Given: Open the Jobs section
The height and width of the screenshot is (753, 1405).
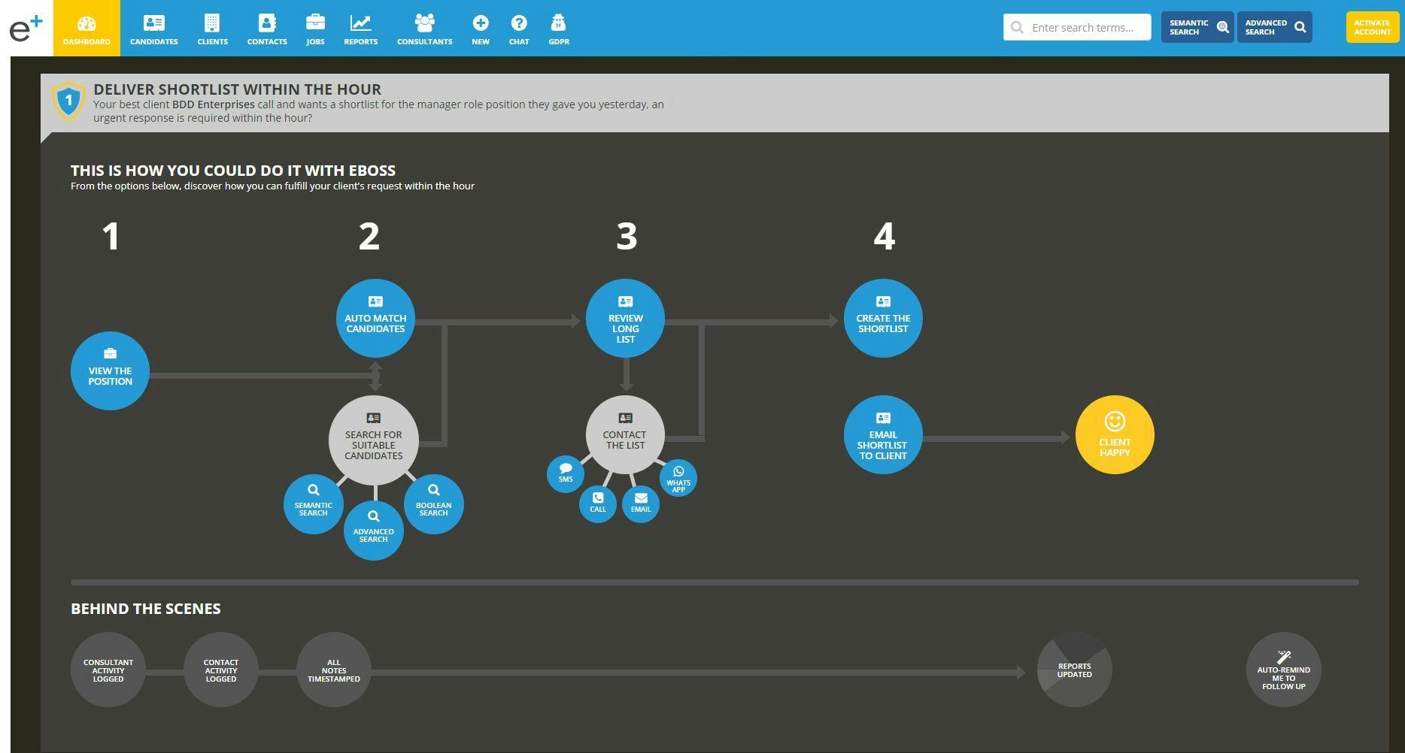Looking at the screenshot, I should [315, 28].
